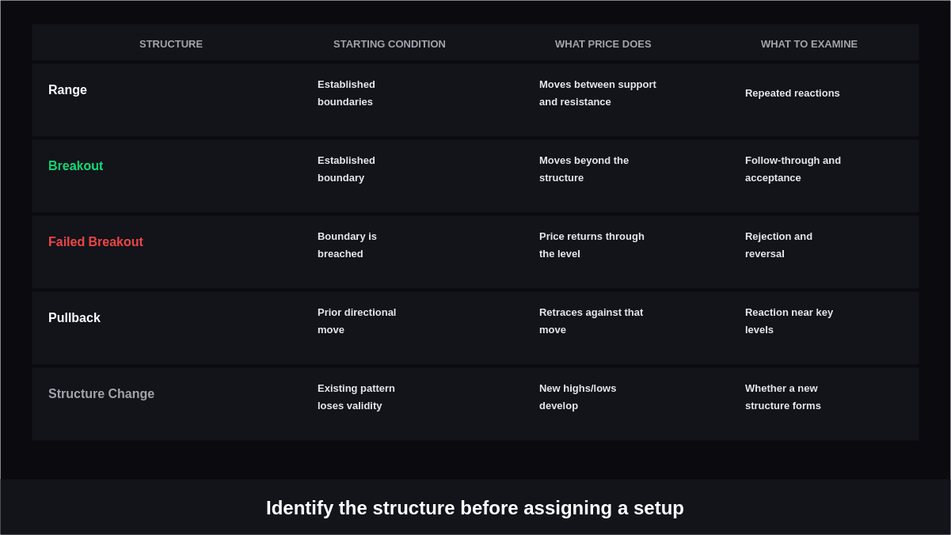Select the green Breakout label

point(76,166)
